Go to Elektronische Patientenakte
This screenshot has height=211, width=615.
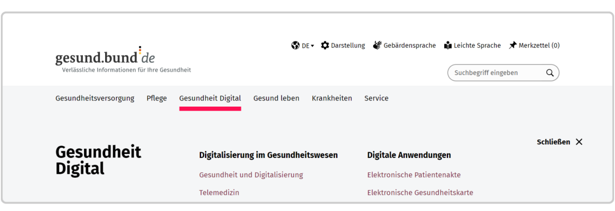point(414,175)
